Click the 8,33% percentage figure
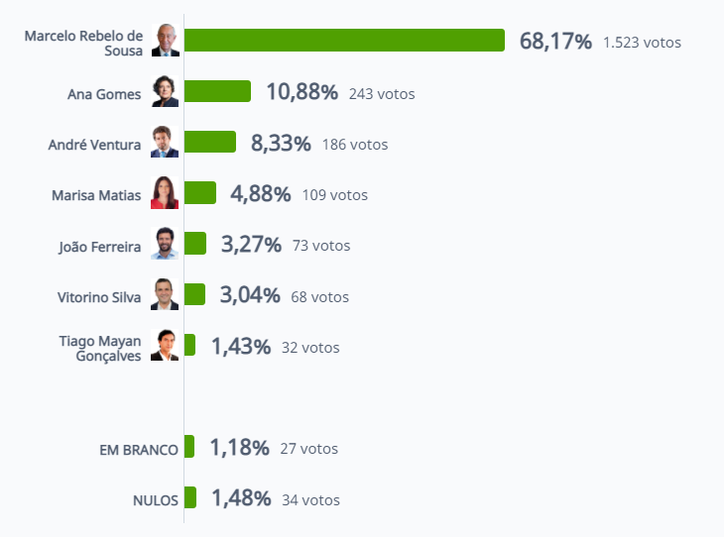 (x=281, y=143)
